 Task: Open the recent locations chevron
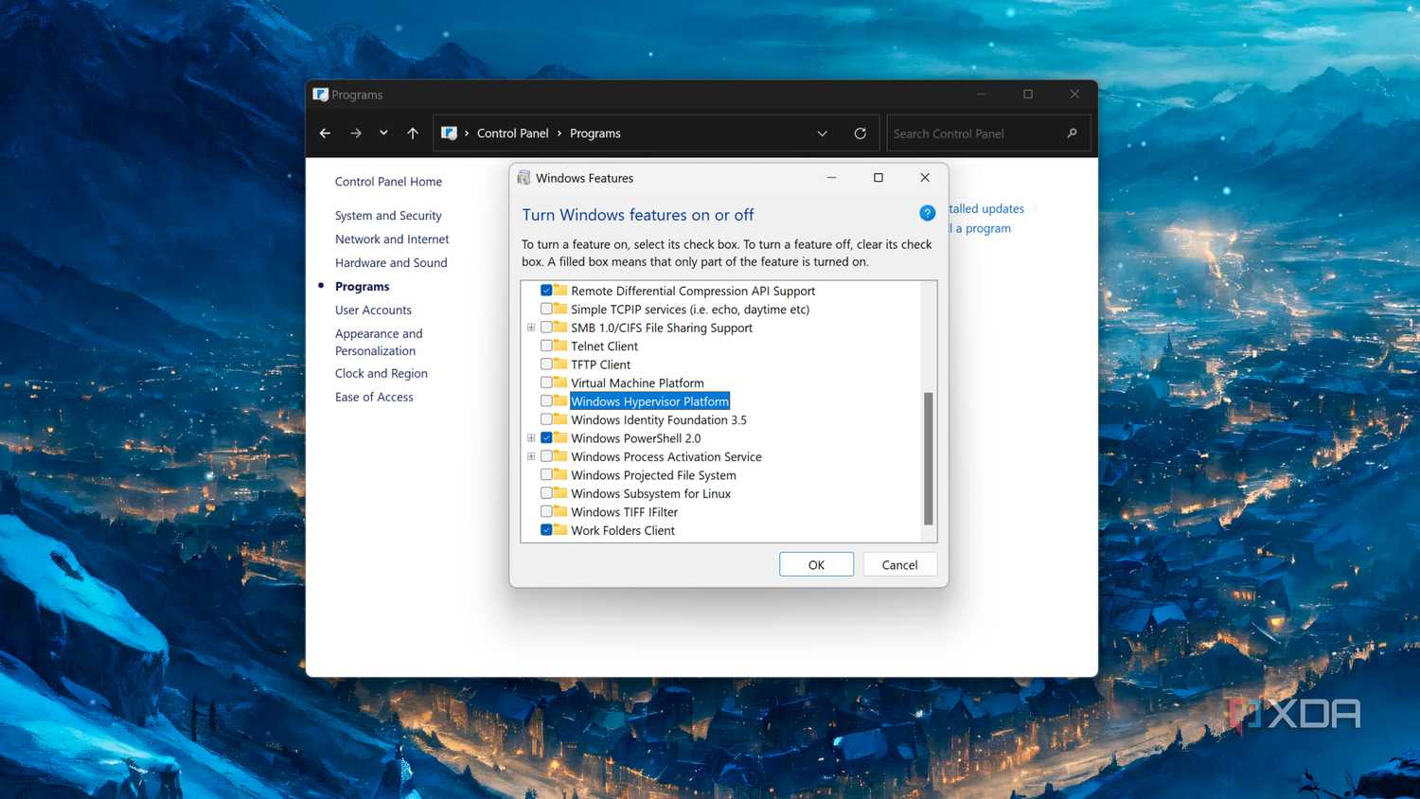pos(383,133)
